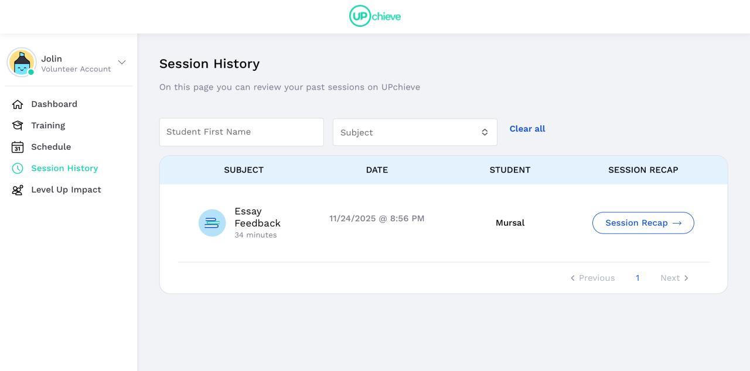Click the Training graduation cap icon
This screenshot has width=750, height=371.
click(x=18, y=126)
